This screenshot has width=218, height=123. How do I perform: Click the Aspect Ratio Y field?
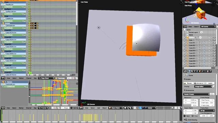(191, 113)
